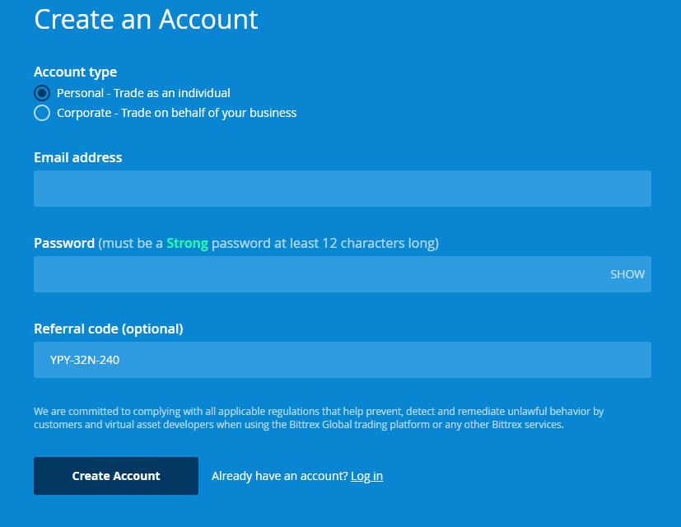Click the 'Email address' label
This screenshot has height=527, width=681.
pos(78,157)
